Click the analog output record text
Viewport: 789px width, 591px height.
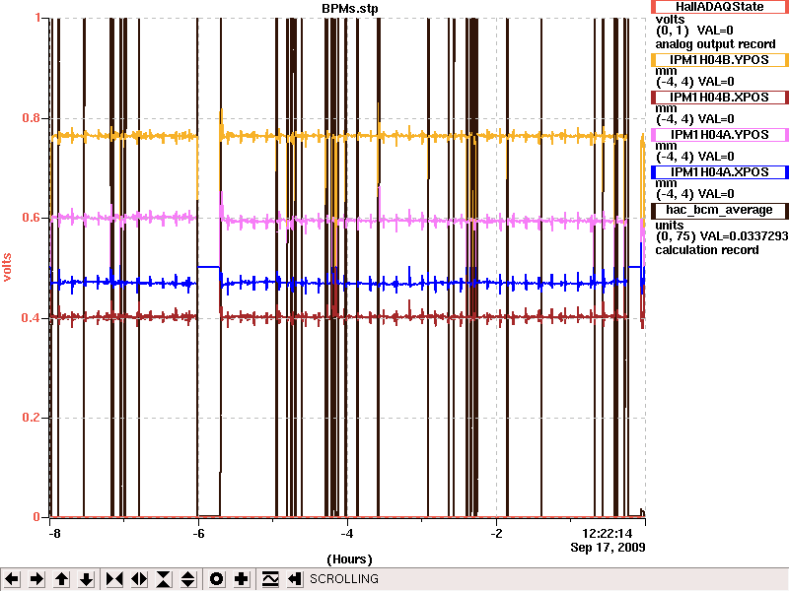[716, 44]
